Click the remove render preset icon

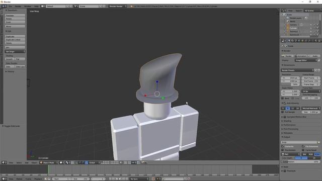coord(318,70)
